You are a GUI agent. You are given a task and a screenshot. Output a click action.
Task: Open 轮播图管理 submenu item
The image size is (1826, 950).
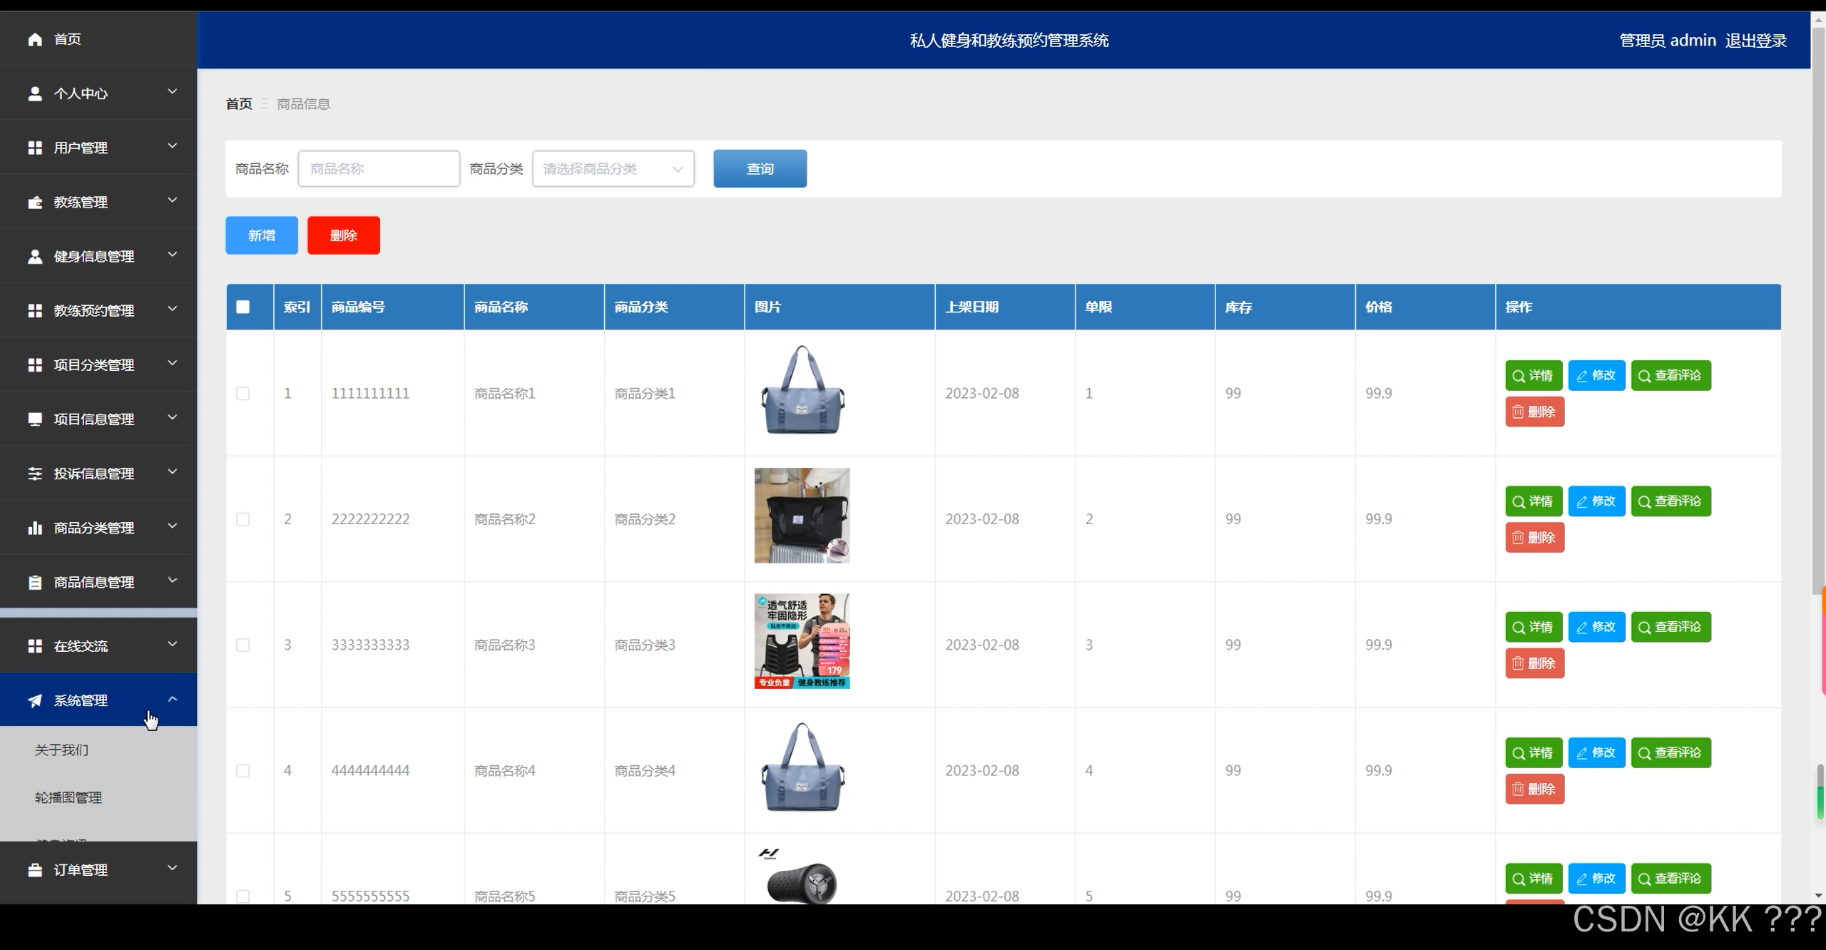coord(68,797)
